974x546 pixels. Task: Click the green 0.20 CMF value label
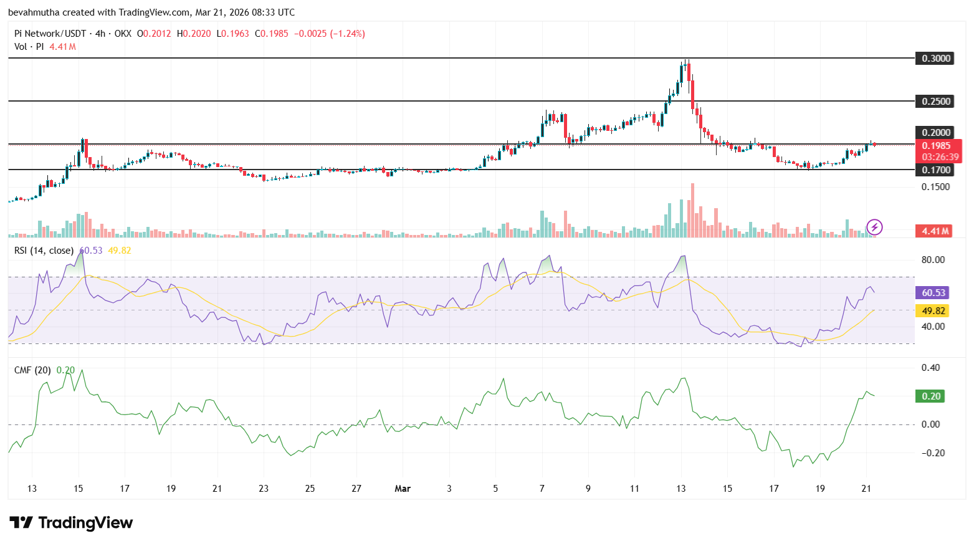[x=930, y=396]
